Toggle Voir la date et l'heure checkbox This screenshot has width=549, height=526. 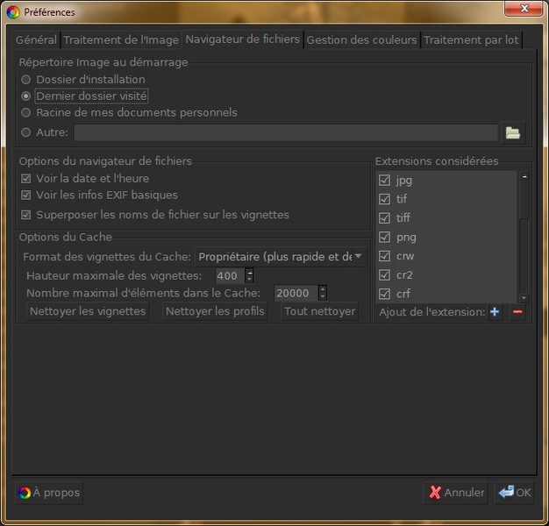pyautogui.click(x=26, y=179)
